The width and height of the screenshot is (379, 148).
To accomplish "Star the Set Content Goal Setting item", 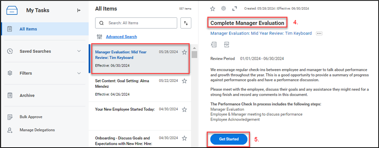I will 184,81.
